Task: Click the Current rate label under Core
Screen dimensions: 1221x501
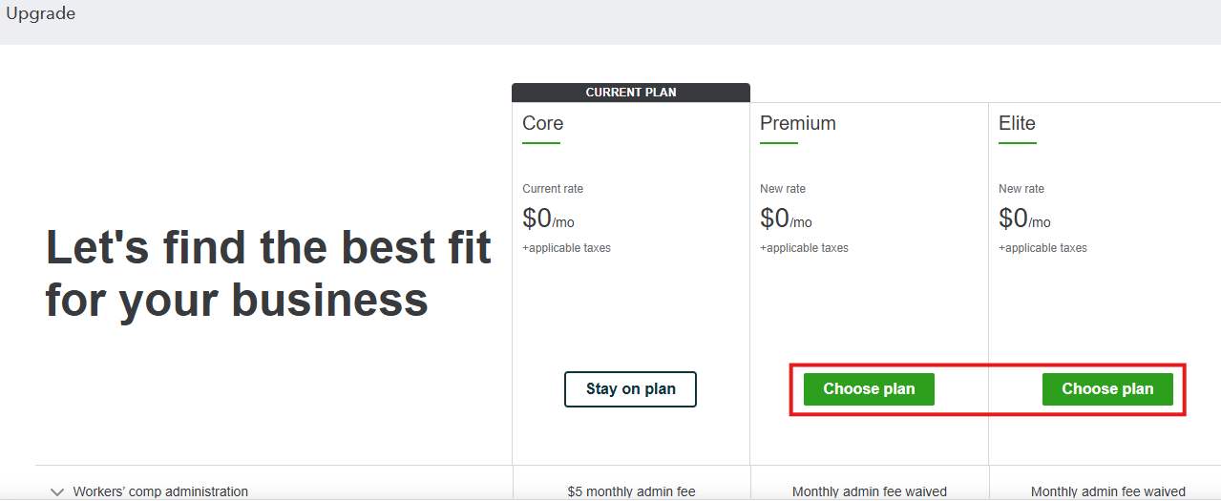Action: 553,189
